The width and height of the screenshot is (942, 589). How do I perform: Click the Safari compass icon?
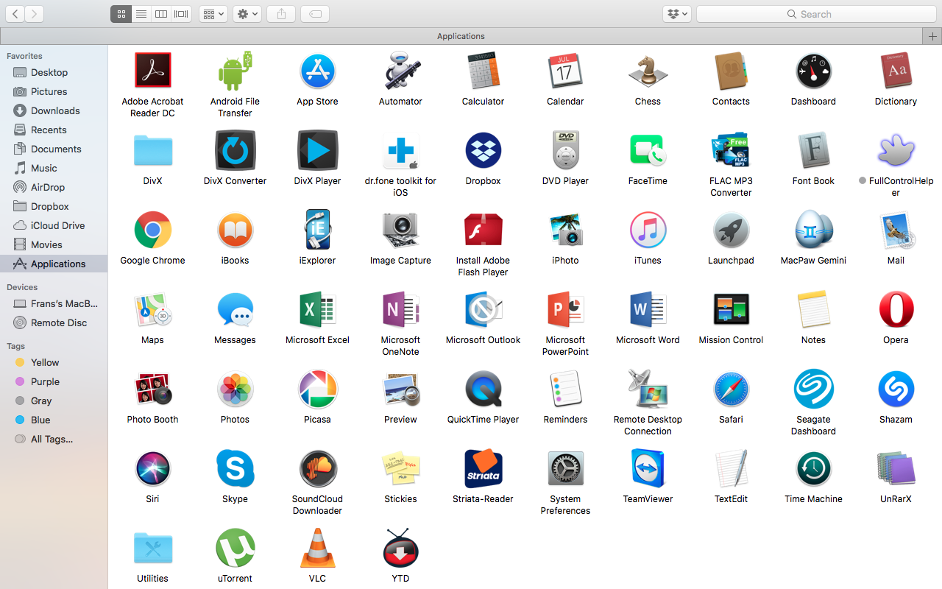click(x=731, y=389)
